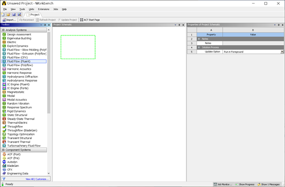Open Project Schematic panel options arrow
Screen dimensions: 285x187
tap(175, 25)
